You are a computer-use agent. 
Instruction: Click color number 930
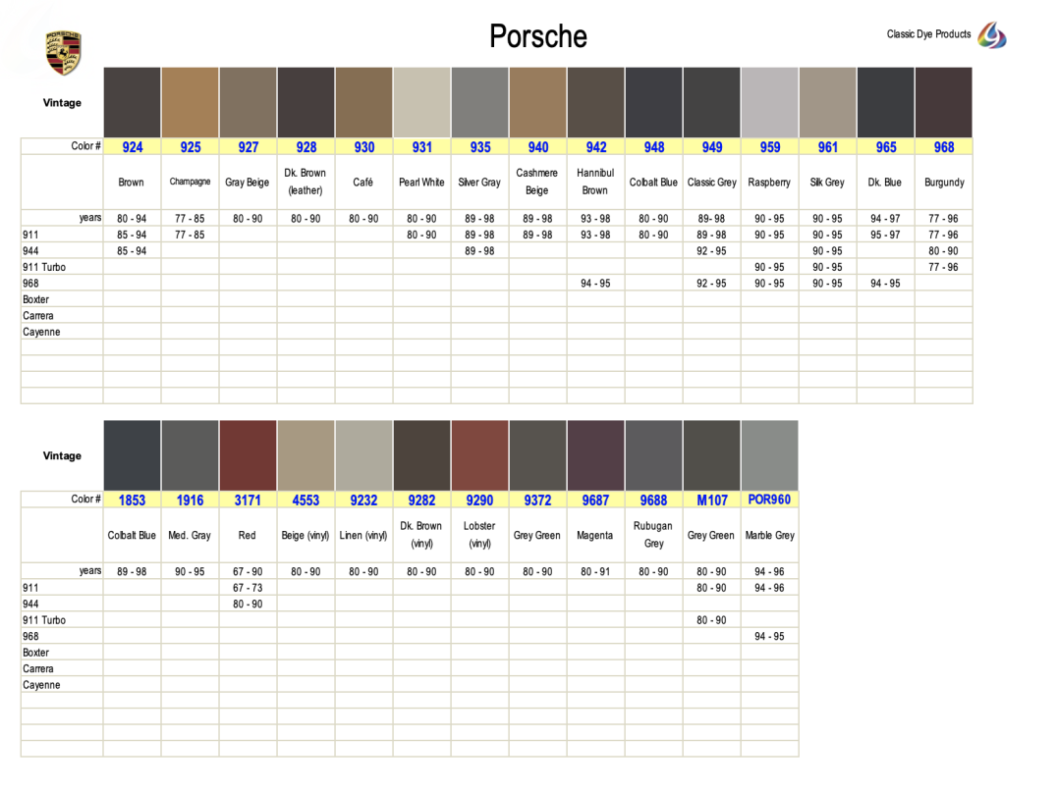pos(364,147)
